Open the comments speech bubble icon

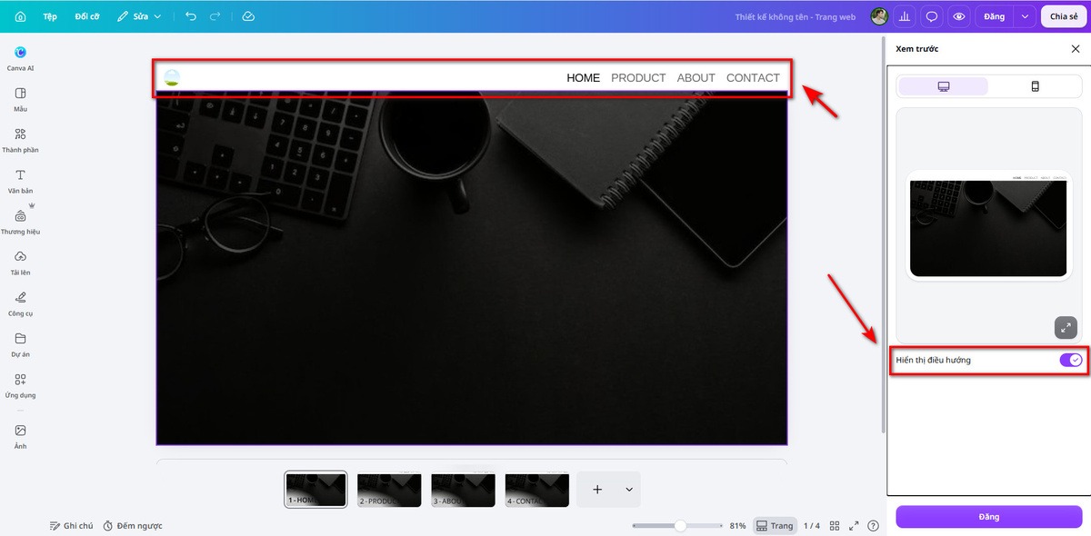click(x=932, y=16)
